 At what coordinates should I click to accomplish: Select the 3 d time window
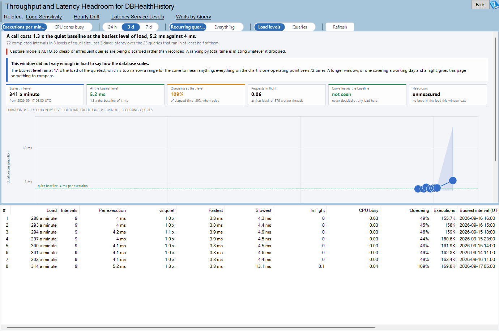click(x=131, y=27)
